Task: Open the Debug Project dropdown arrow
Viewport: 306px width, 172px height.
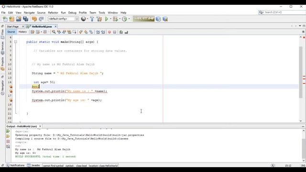Action: (120, 19)
